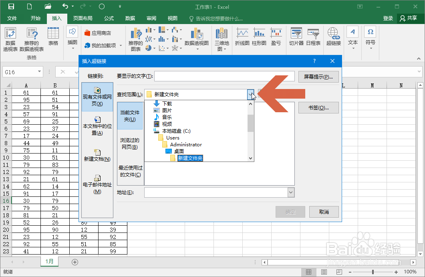Insert a Timeline (日程表)
This screenshot has width=425, height=277.
coord(313,37)
